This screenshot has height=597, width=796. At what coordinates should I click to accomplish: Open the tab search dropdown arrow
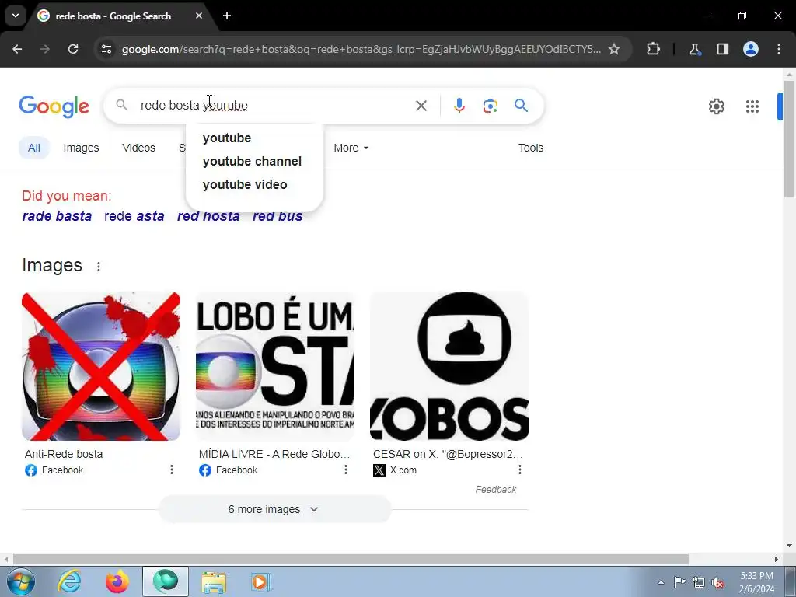pyautogui.click(x=16, y=16)
